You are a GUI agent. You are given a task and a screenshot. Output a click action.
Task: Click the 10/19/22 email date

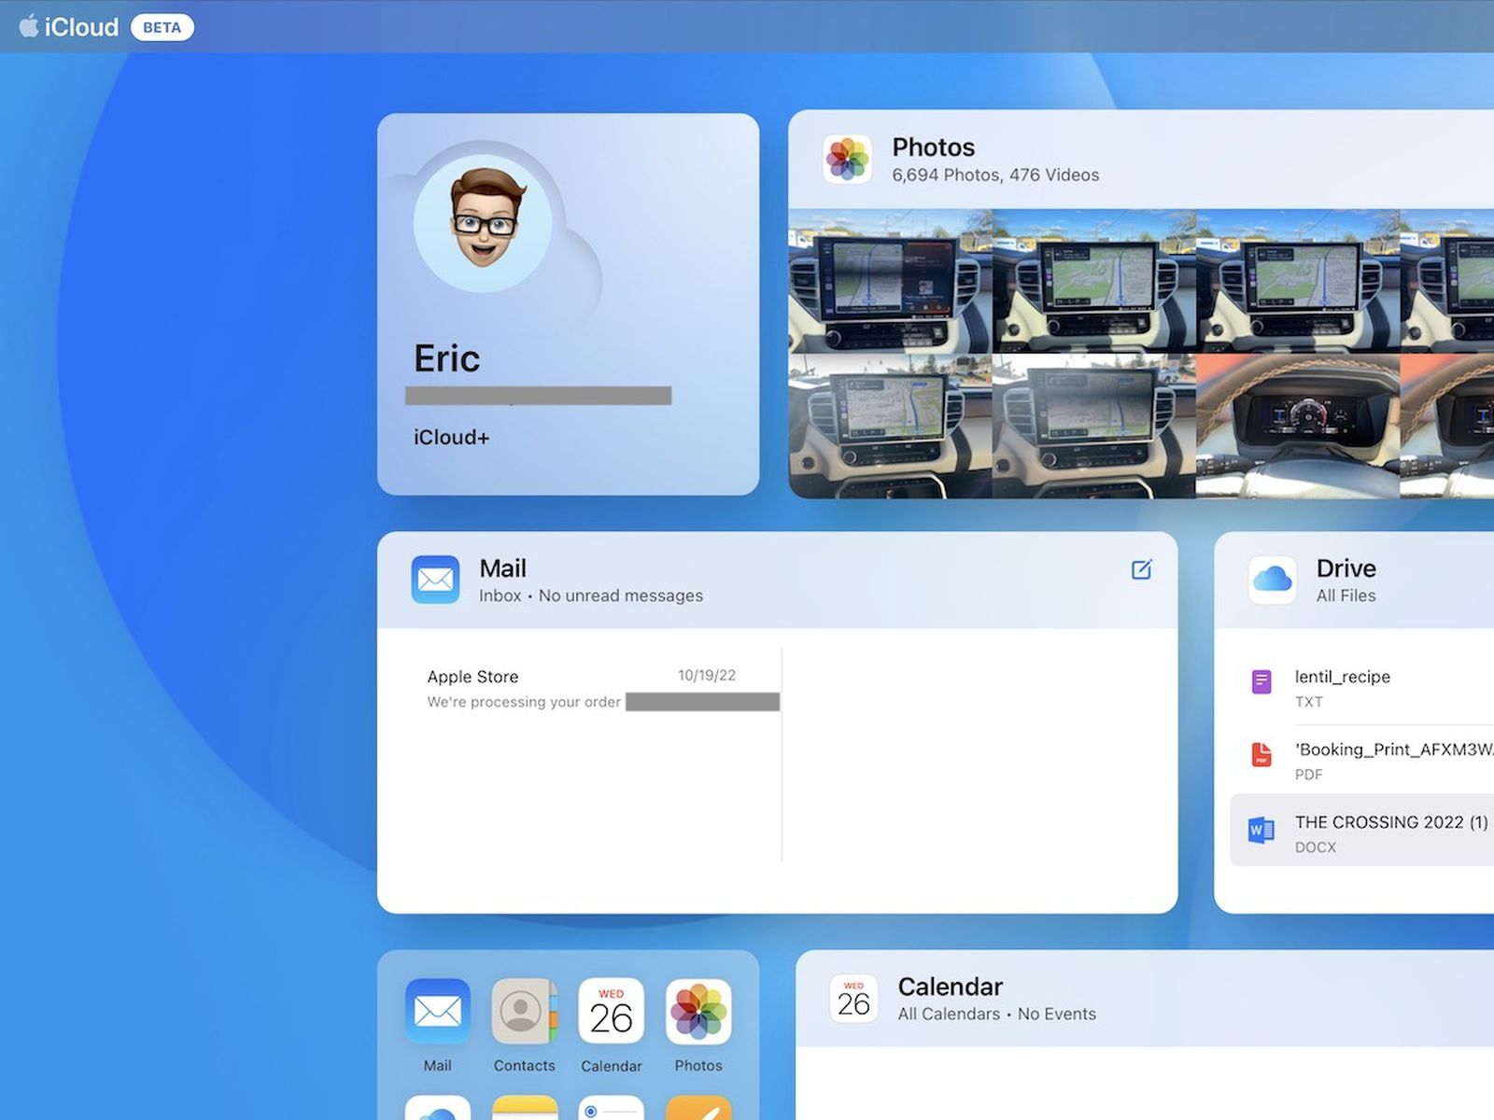[x=707, y=675]
